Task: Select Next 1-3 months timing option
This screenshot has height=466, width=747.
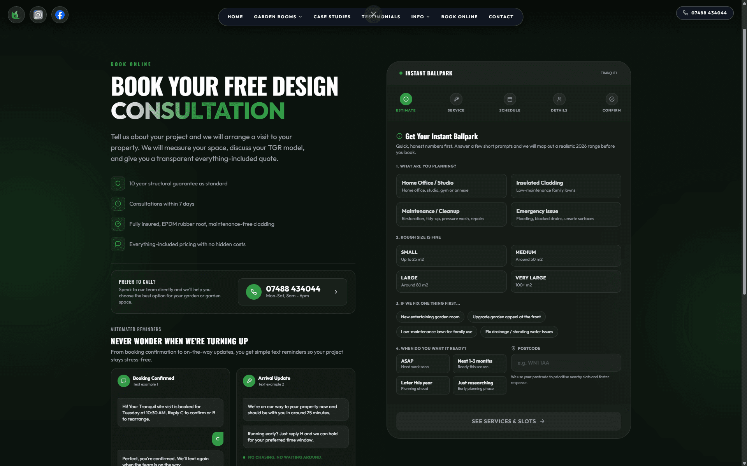Action: pos(480,364)
